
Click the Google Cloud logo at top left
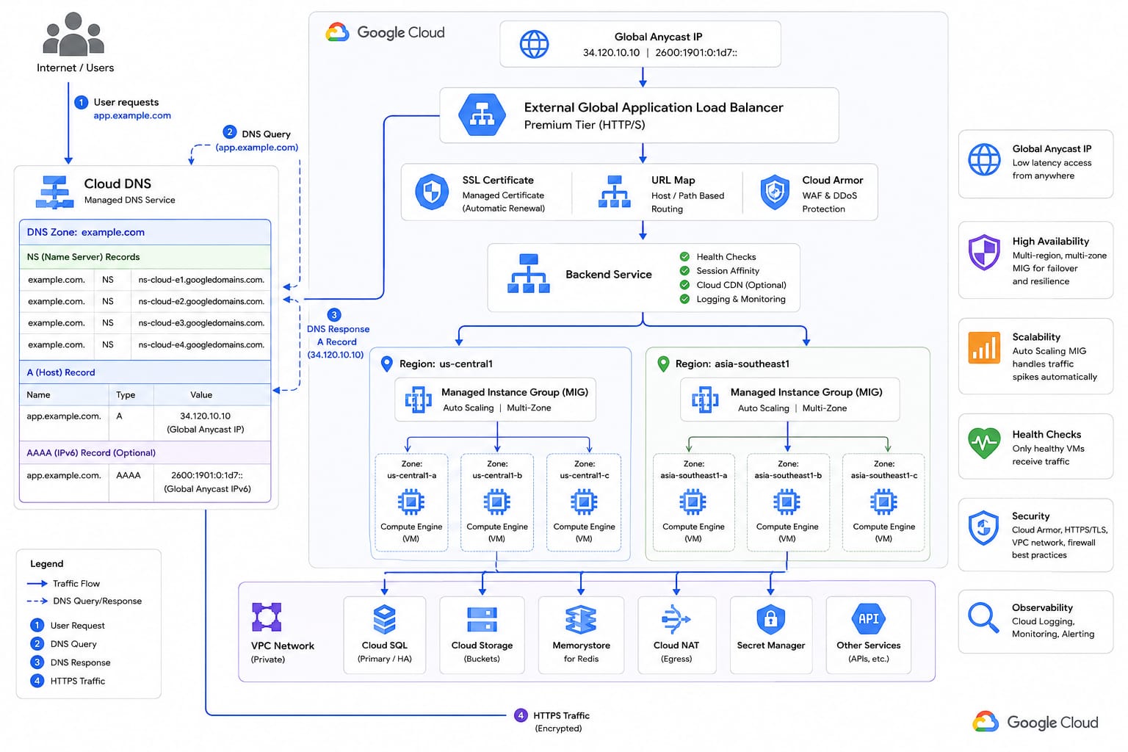pos(385,32)
